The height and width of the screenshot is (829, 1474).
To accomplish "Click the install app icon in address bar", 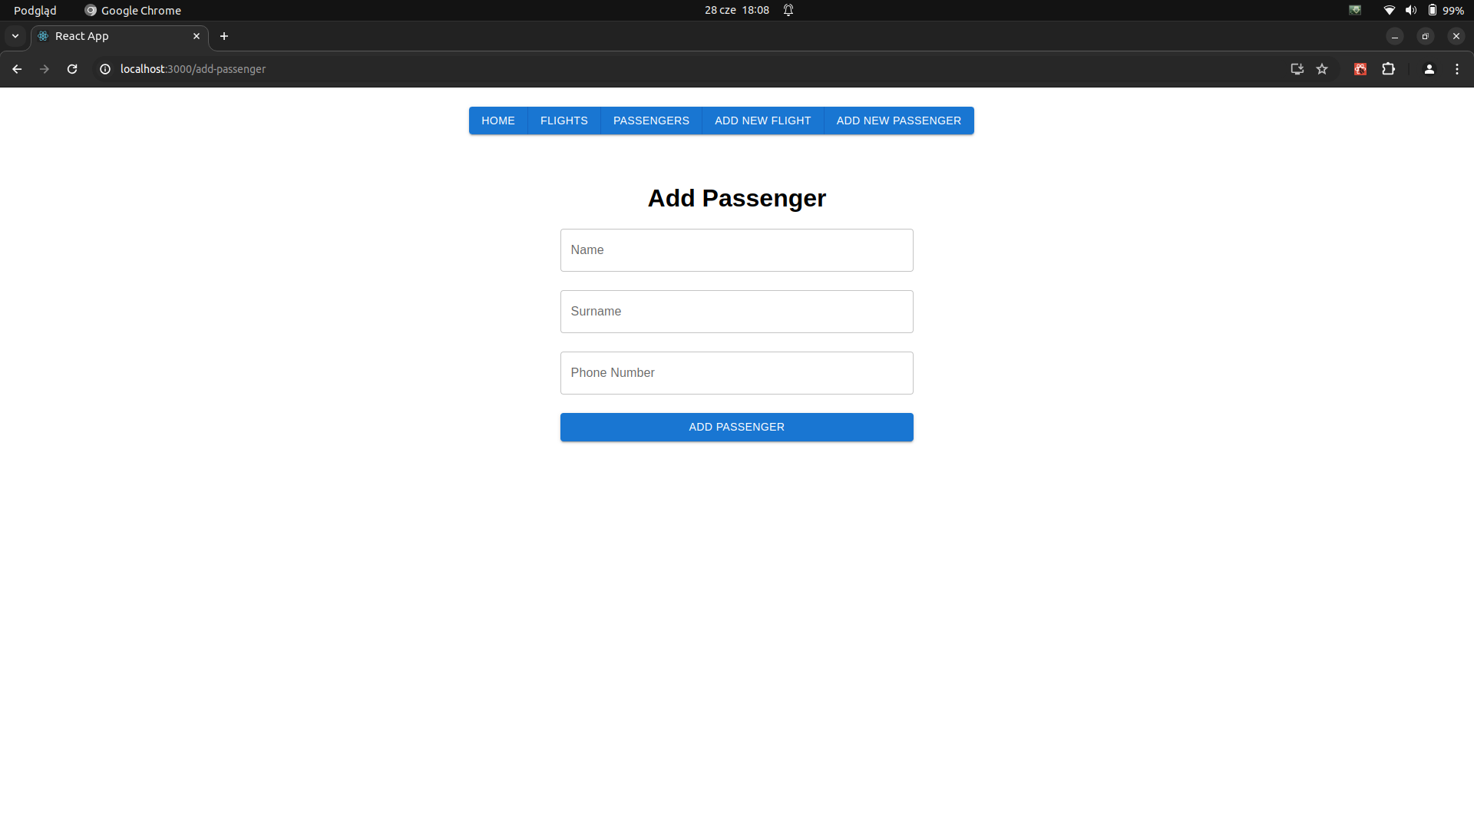I will coord(1297,69).
